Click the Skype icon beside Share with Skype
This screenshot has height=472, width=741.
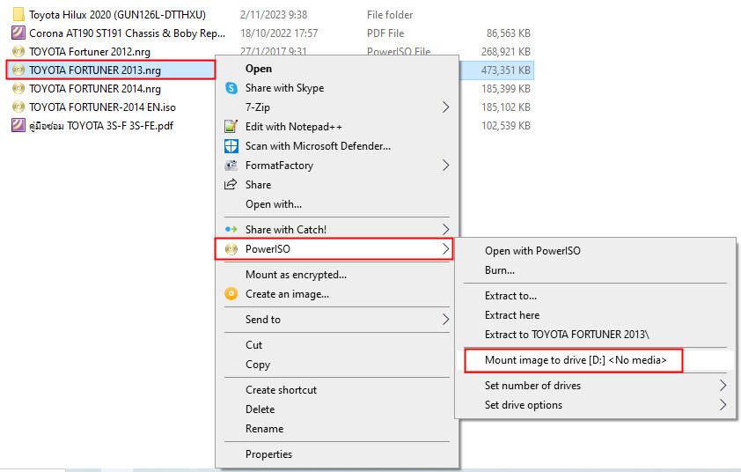point(231,88)
